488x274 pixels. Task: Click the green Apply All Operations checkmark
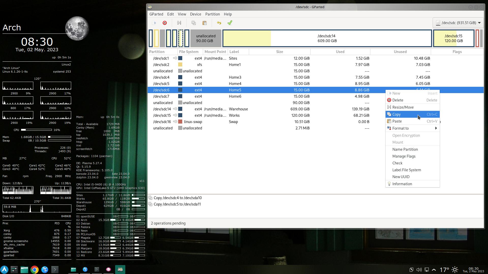point(230,23)
